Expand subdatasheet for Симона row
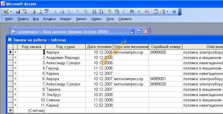This screenshot has width=223, height=114. (15, 100)
